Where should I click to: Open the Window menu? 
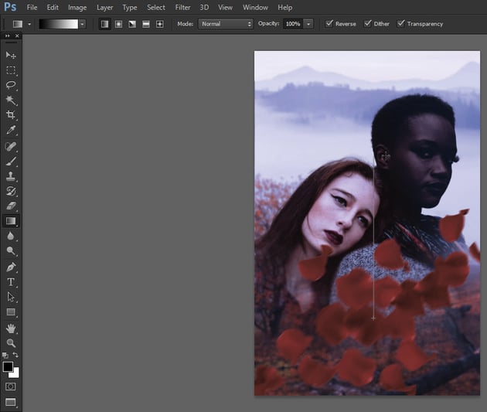(255, 8)
